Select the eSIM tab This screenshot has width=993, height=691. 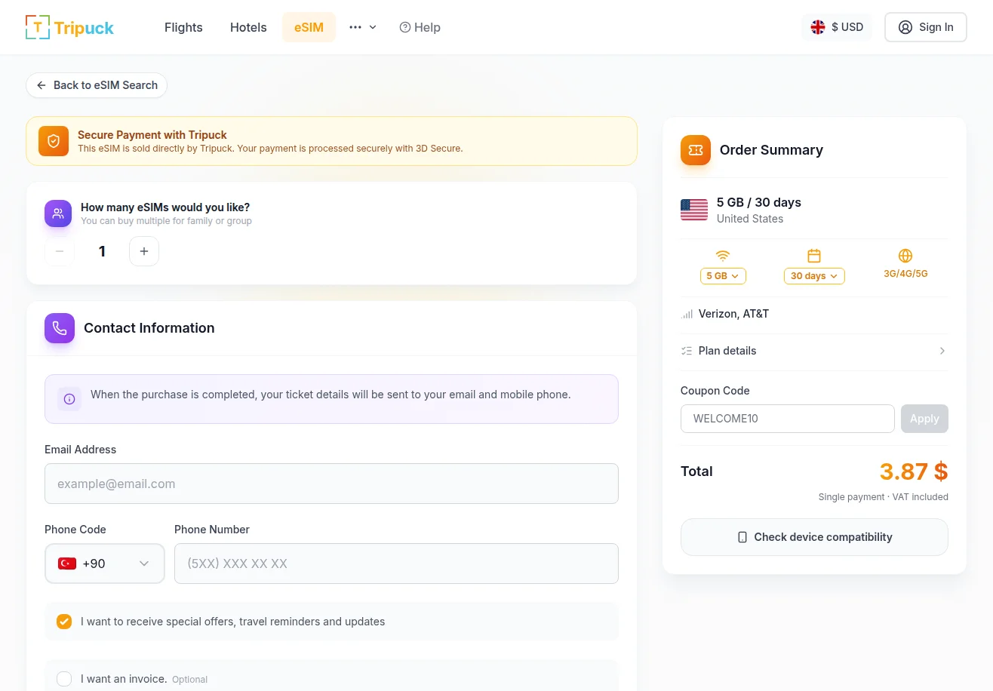point(309,27)
